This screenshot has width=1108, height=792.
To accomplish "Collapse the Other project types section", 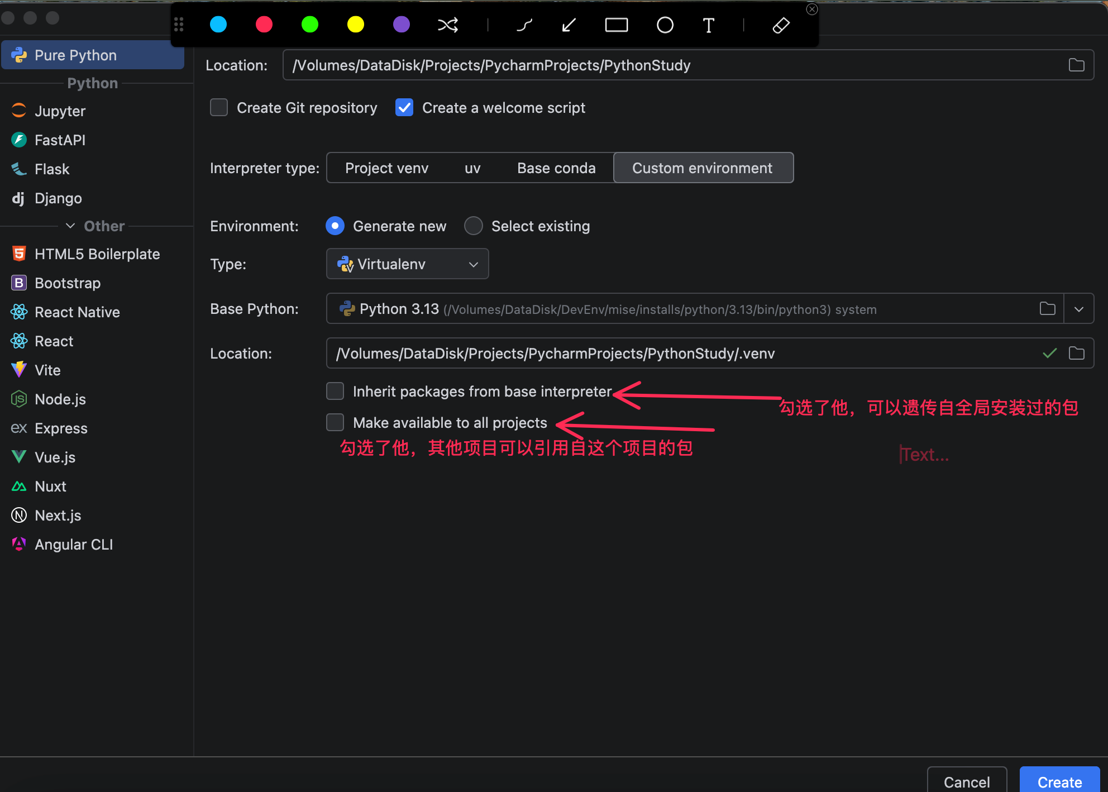I will [x=70, y=226].
